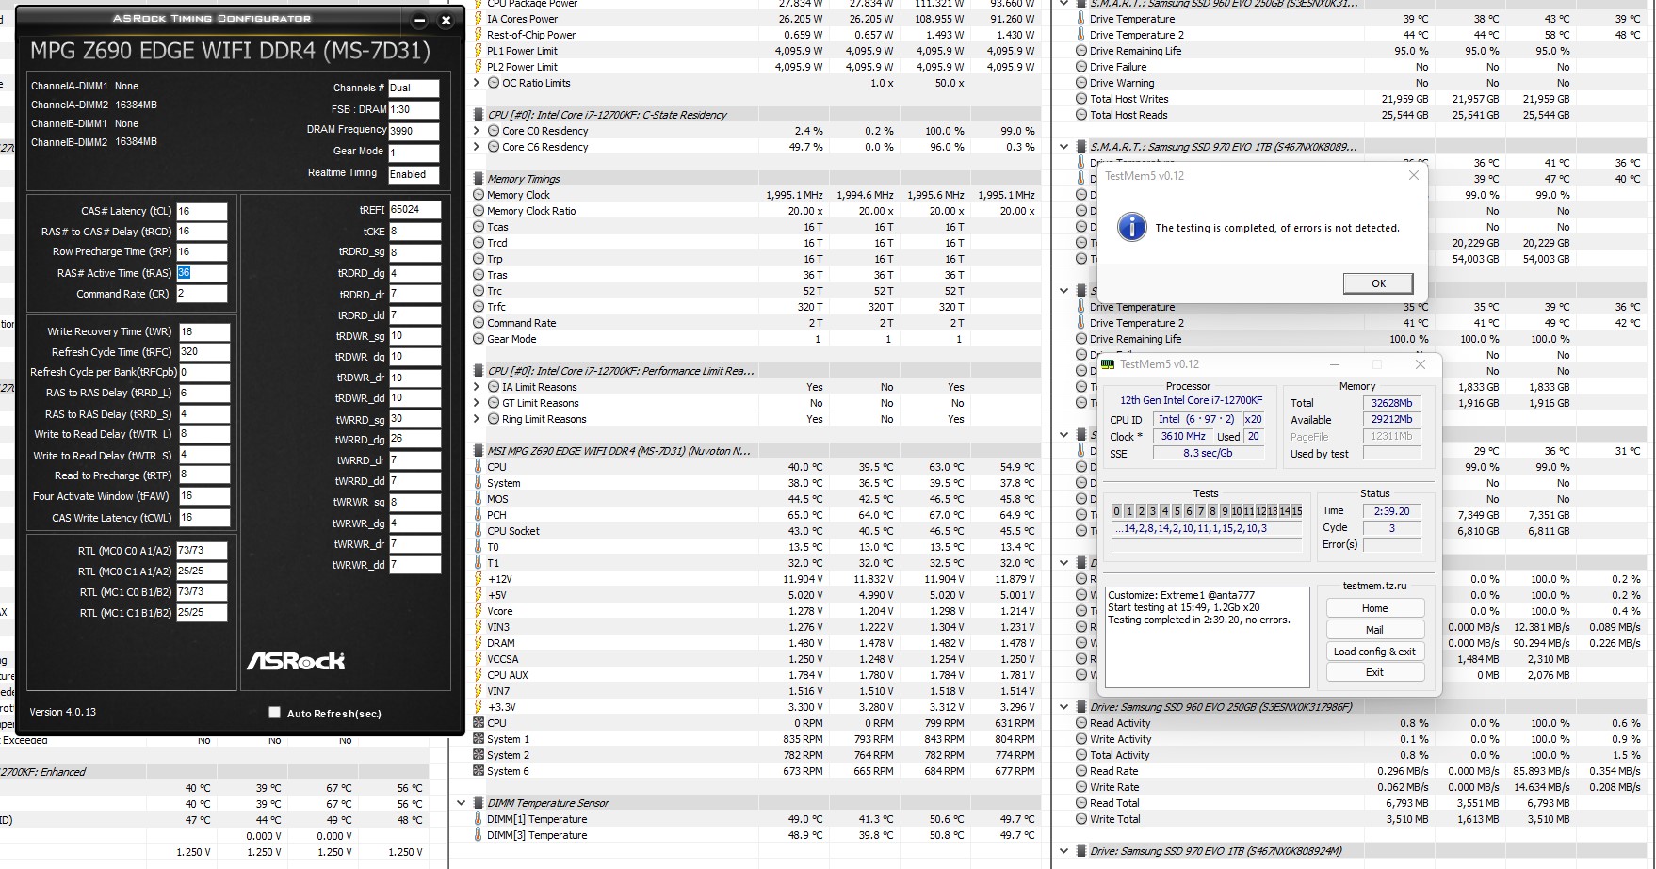Expand the IA Limit Reasons row
Viewport: 1656px width, 869px height.
(477, 387)
